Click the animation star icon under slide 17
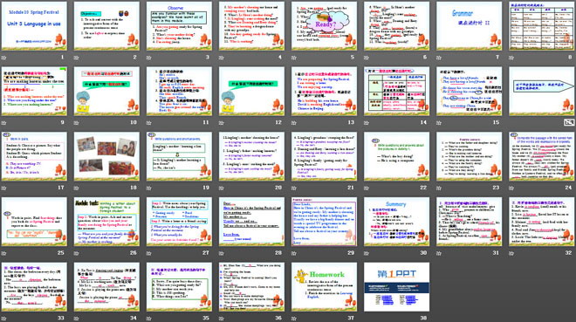576x322 pixels. pos(4,188)
